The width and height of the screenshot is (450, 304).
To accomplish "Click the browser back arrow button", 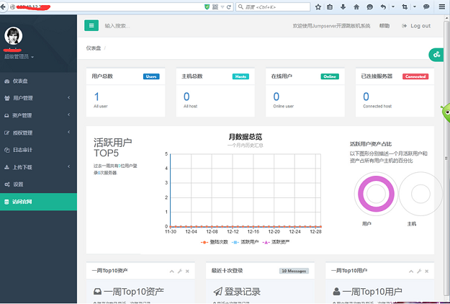I will coord(3,7).
